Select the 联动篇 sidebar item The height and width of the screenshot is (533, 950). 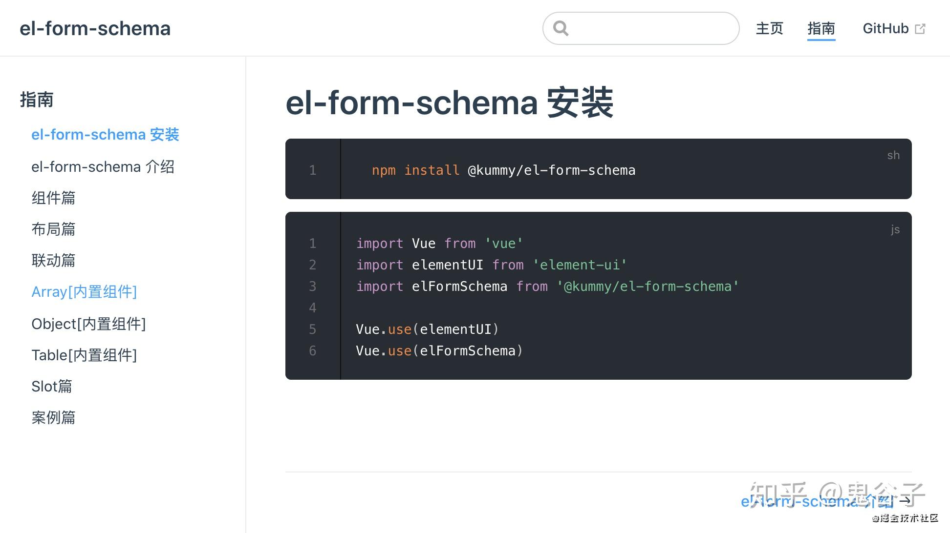(53, 260)
